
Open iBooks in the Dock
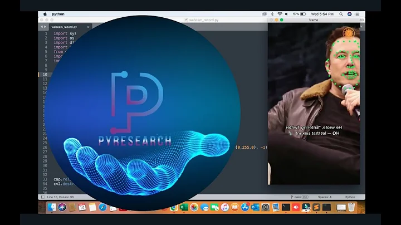tap(235, 207)
